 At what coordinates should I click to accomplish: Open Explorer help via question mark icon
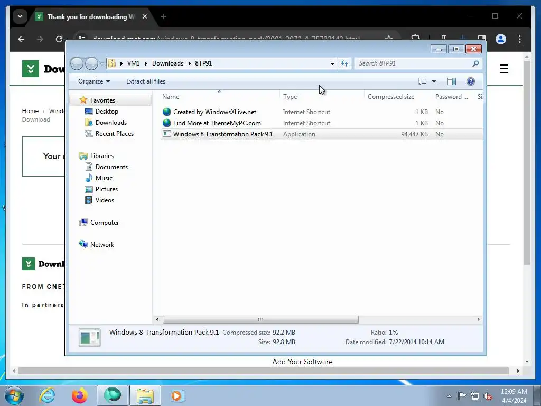471,81
